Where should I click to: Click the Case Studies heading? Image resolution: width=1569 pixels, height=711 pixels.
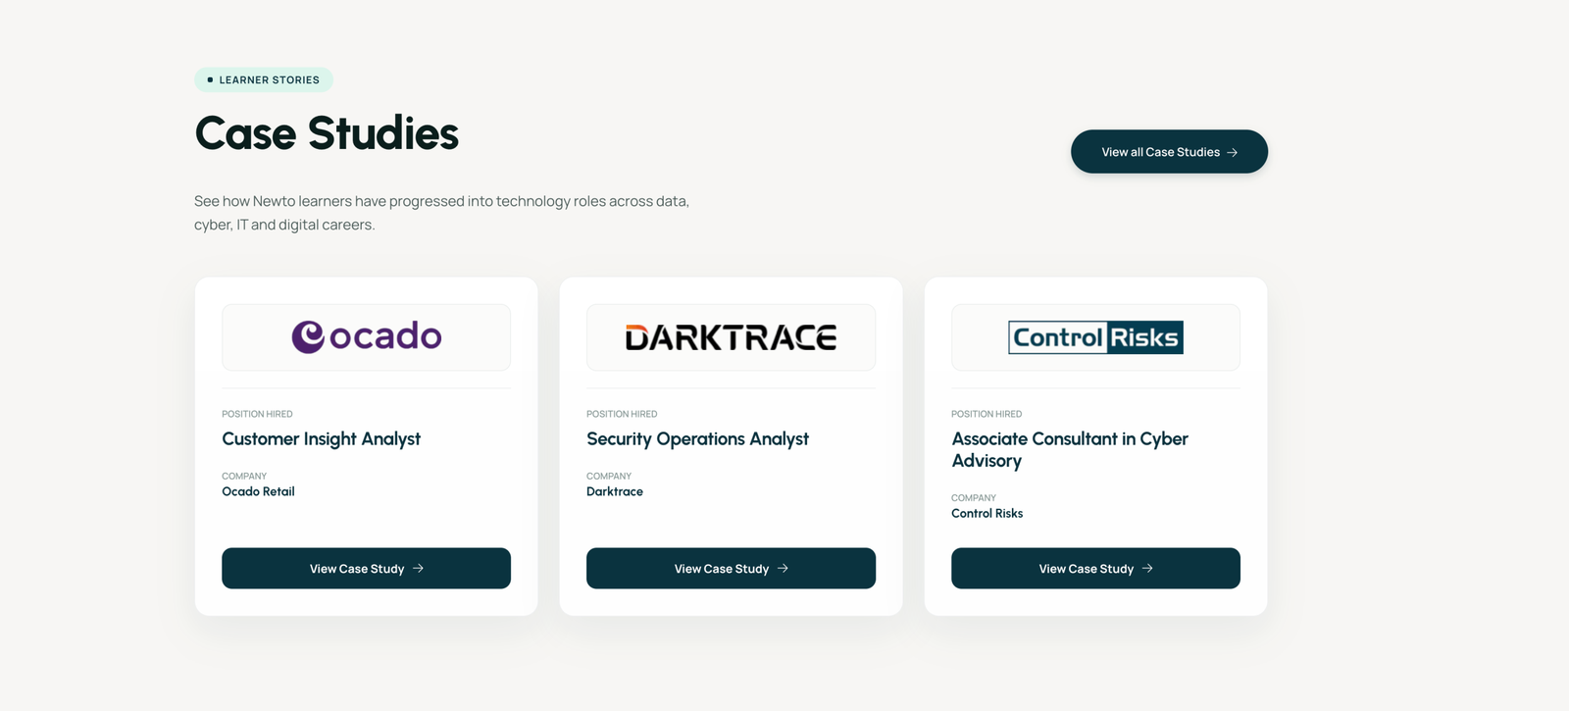327,133
